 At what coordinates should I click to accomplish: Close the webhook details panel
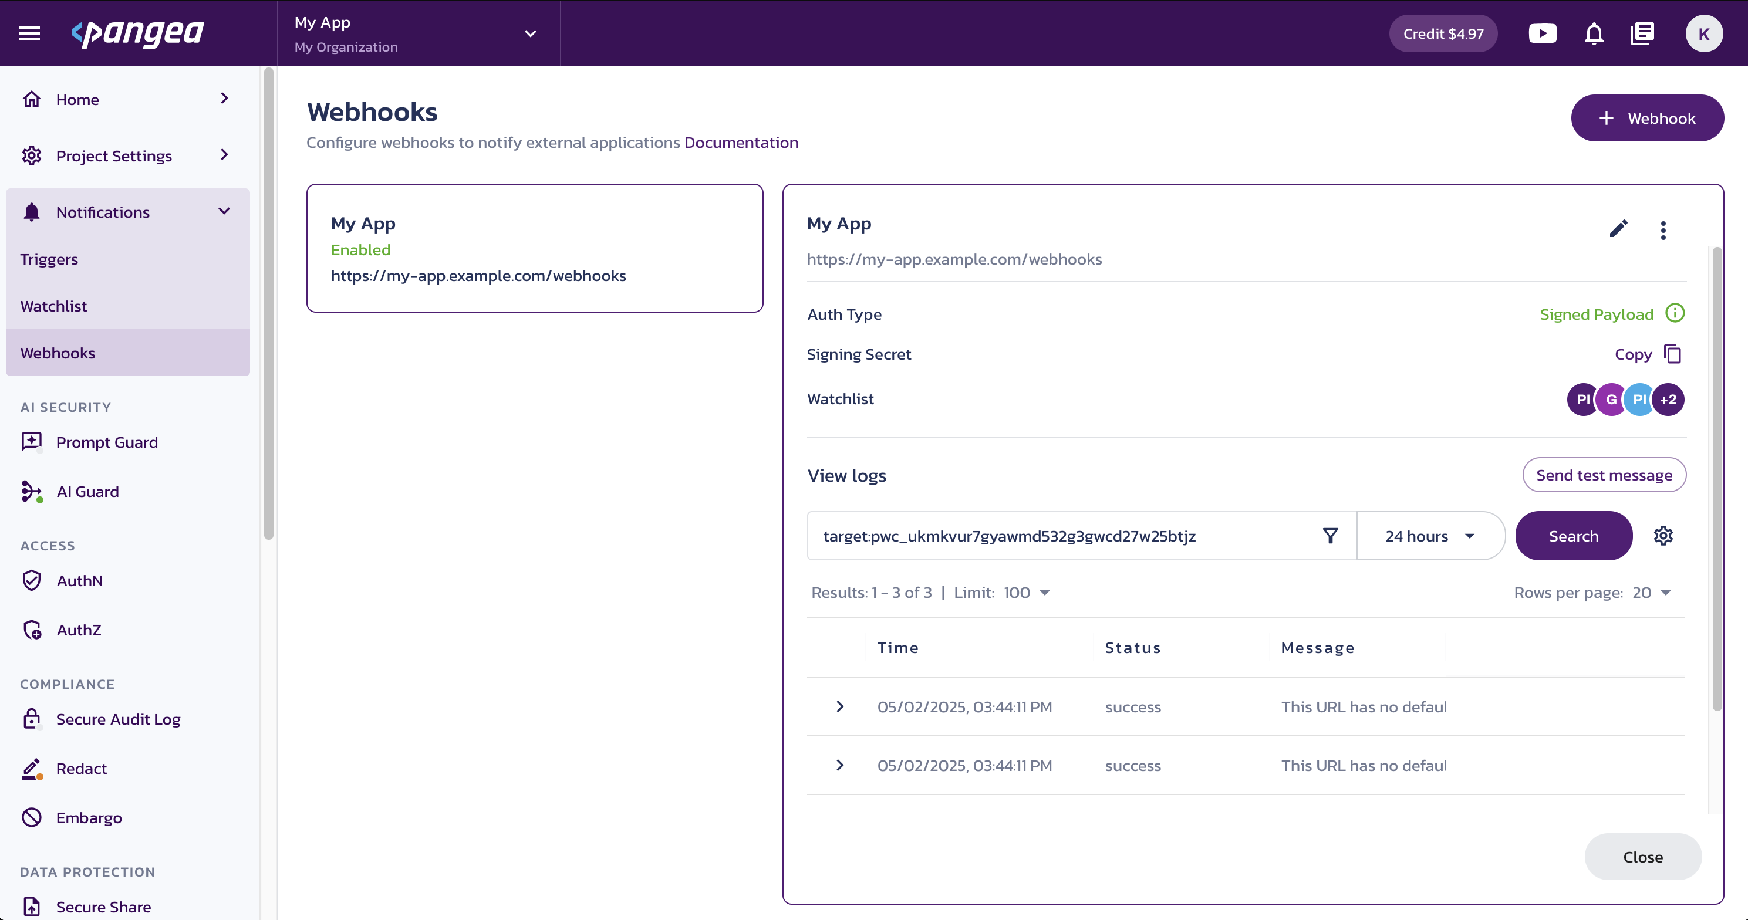click(x=1642, y=856)
